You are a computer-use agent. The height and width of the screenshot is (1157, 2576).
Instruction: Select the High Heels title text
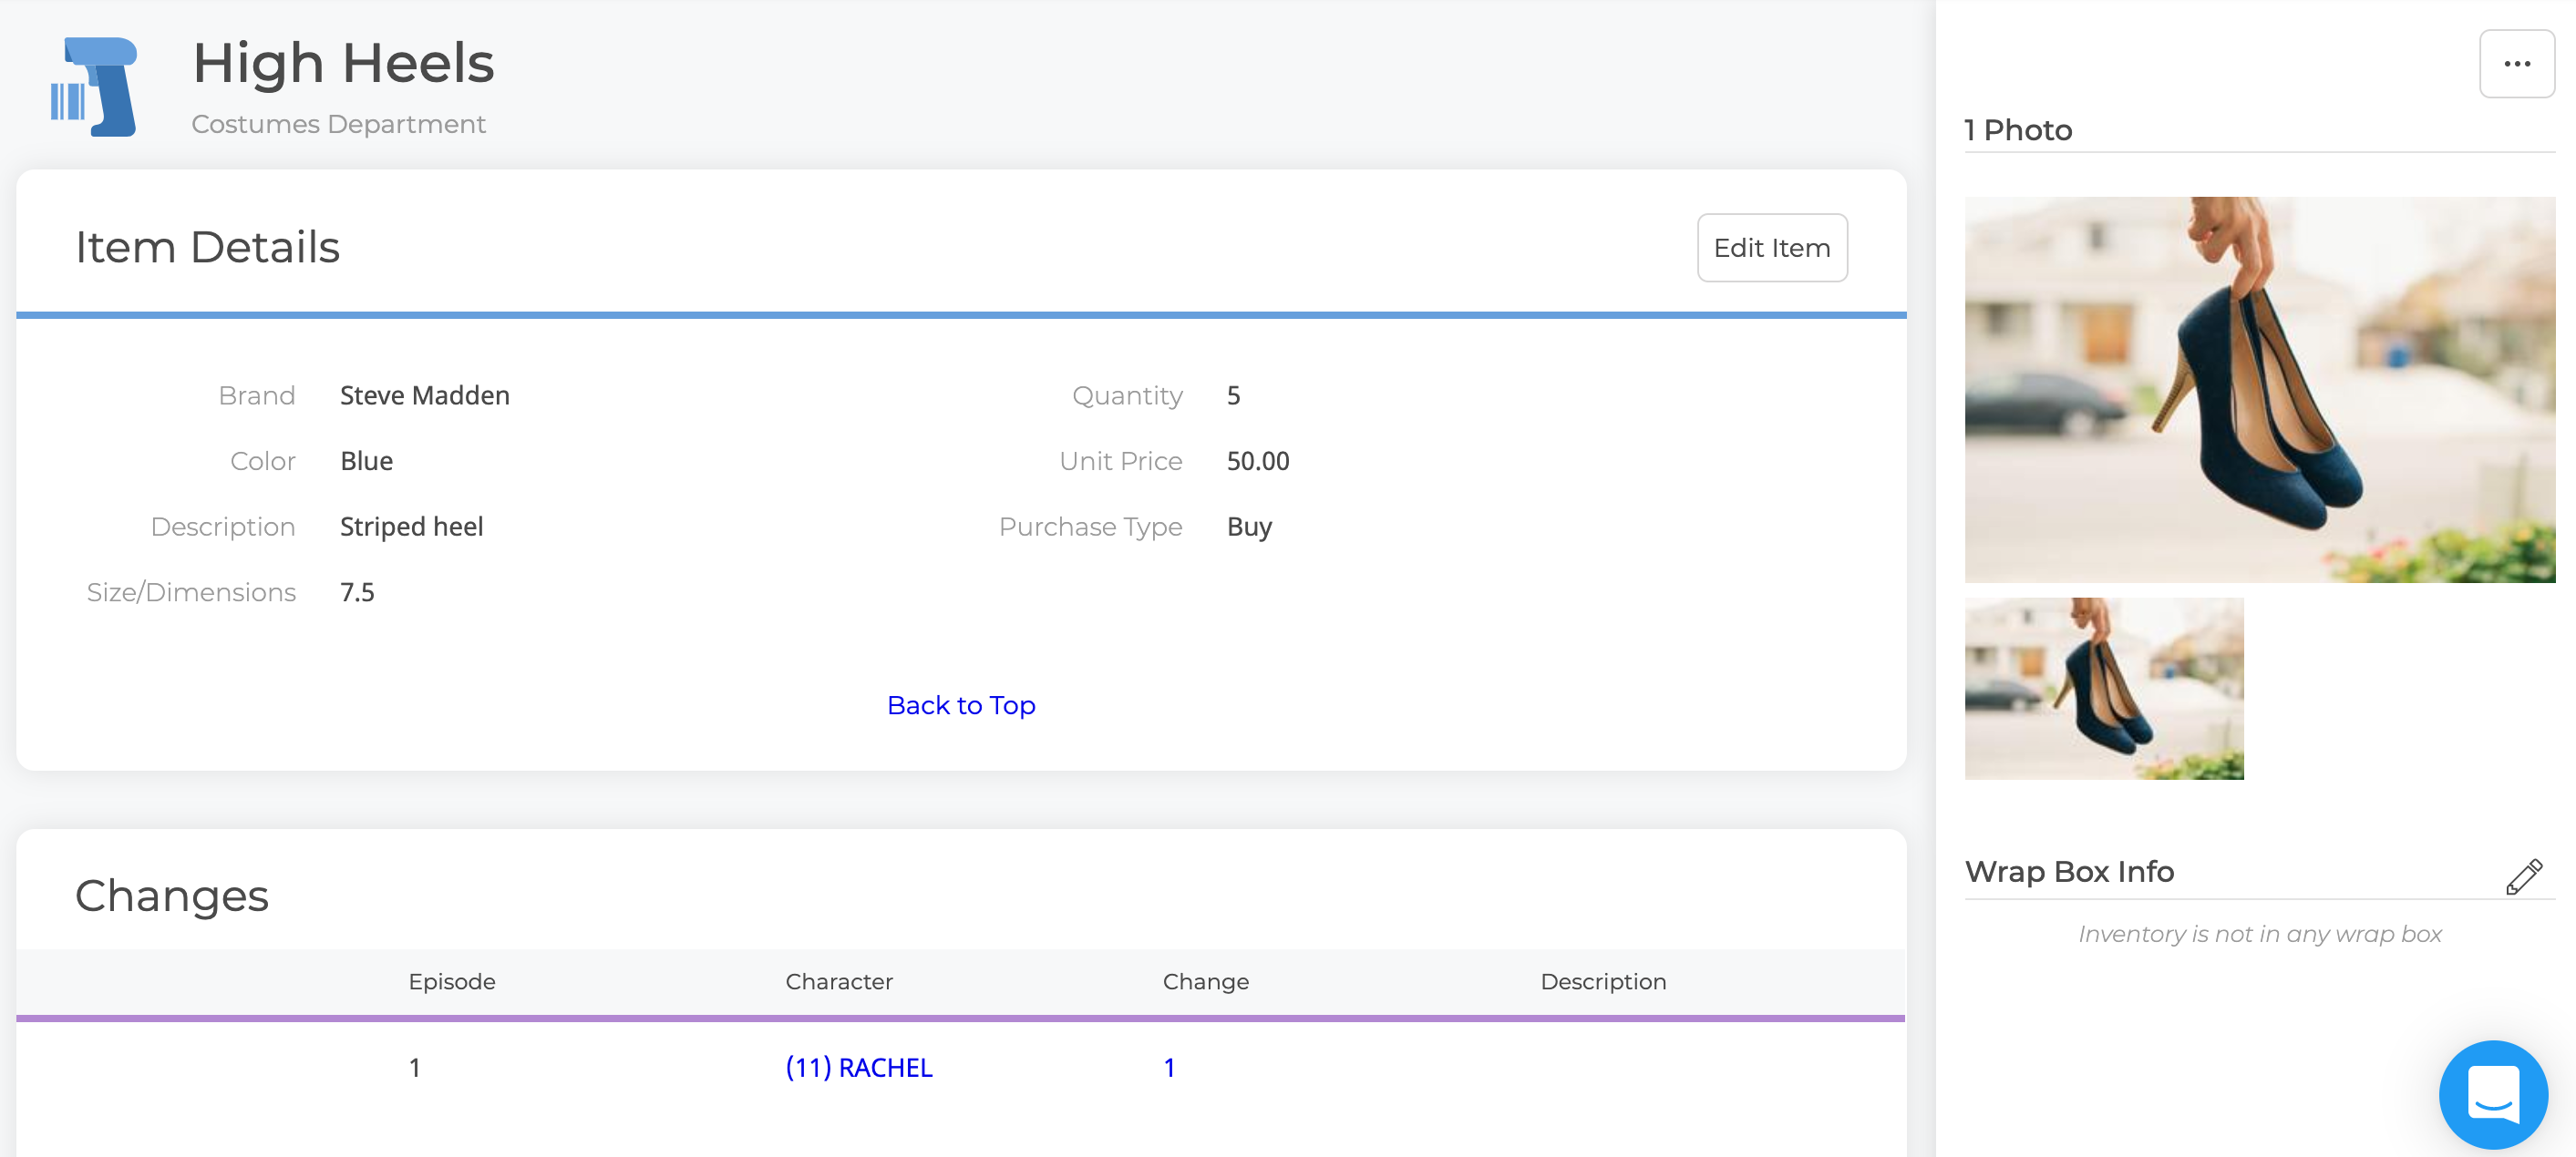click(x=343, y=63)
